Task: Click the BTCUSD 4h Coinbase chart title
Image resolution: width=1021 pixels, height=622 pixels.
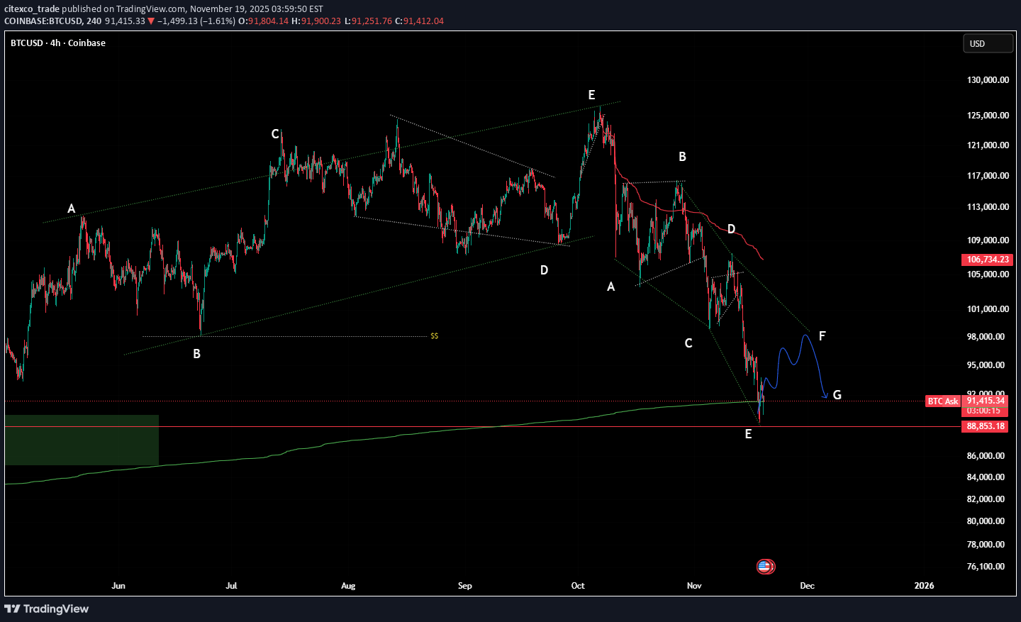Action: pos(58,43)
